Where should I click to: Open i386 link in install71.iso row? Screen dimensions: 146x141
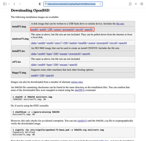point(56,54)
